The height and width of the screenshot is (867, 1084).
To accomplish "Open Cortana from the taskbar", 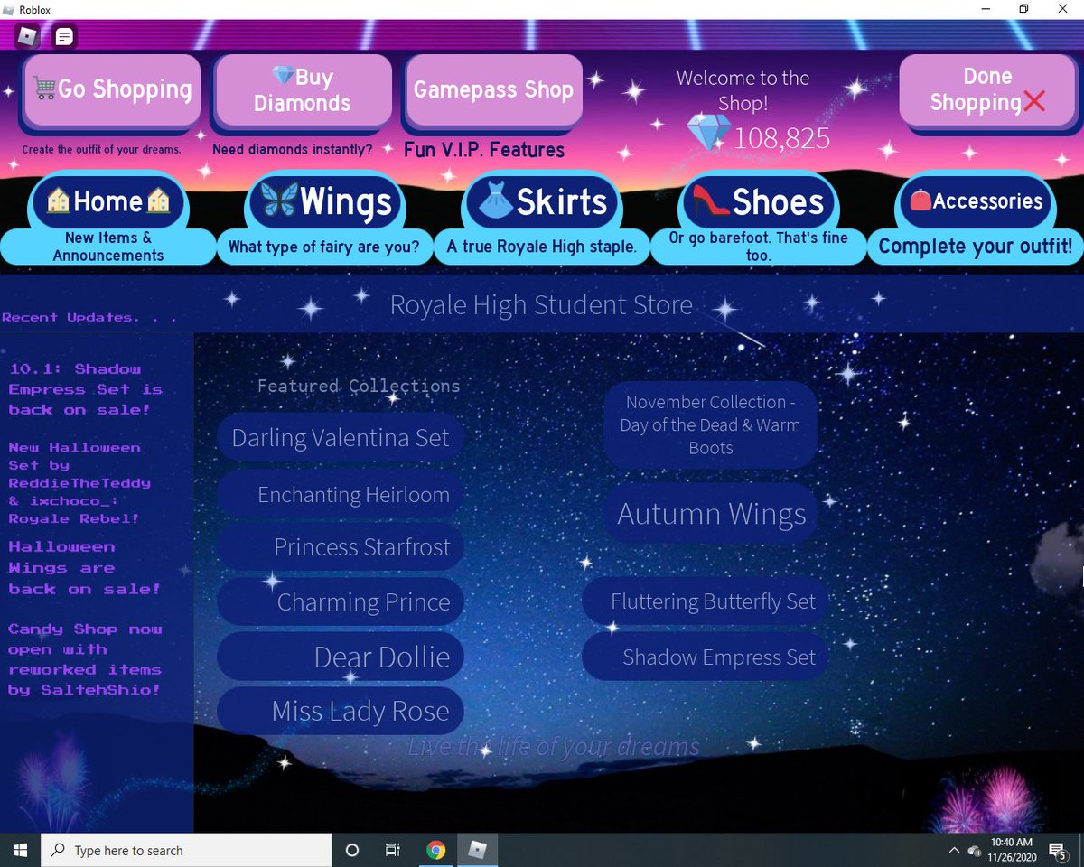I will coord(352,850).
